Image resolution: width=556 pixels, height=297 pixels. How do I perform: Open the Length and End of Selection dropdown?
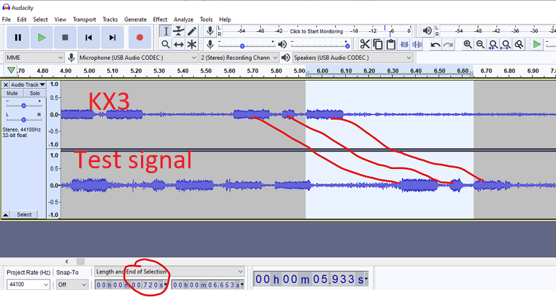170,272
